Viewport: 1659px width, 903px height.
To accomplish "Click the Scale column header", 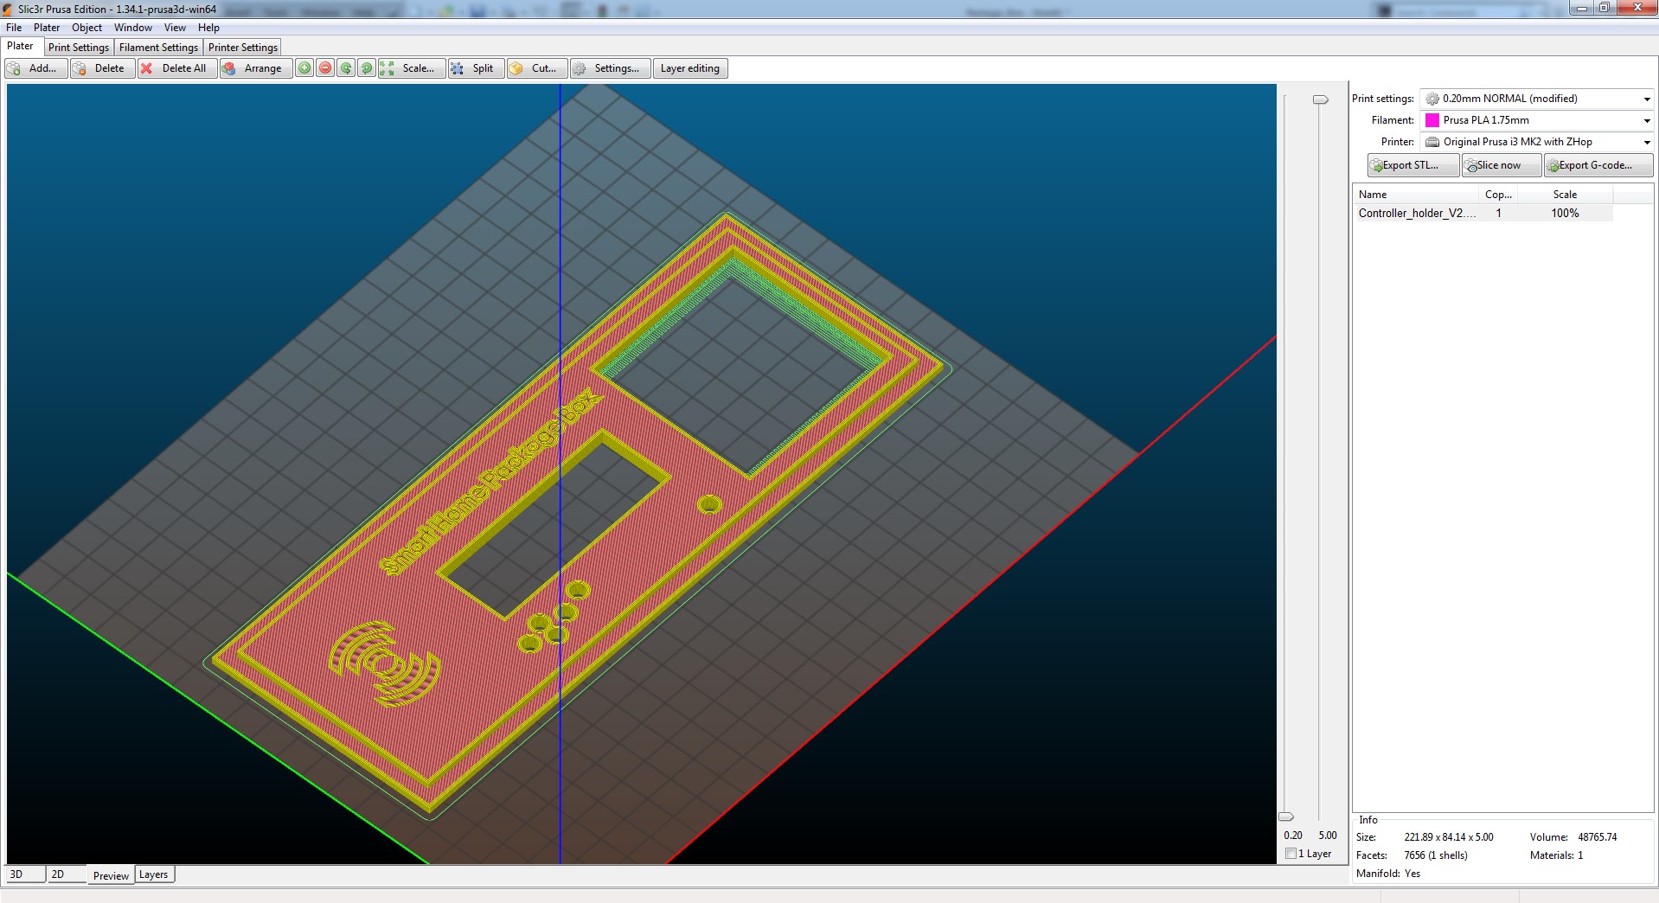I will (x=1565, y=195).
